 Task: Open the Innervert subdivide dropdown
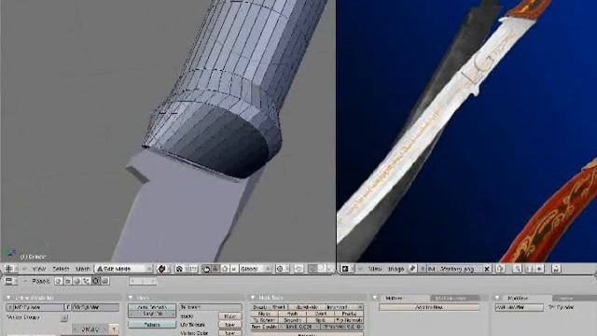tap(344, 307)
